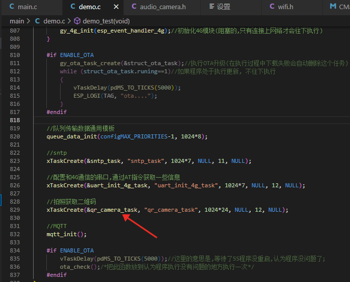This screenshot has height=282, width=350.
Task: Click '#endif' on line 817
Action: [57, 112]
